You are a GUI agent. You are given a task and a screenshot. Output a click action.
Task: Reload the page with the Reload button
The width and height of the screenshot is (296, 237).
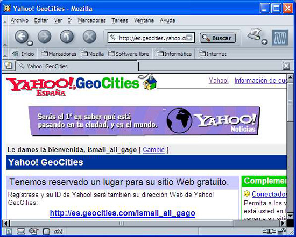coord(67,37)
